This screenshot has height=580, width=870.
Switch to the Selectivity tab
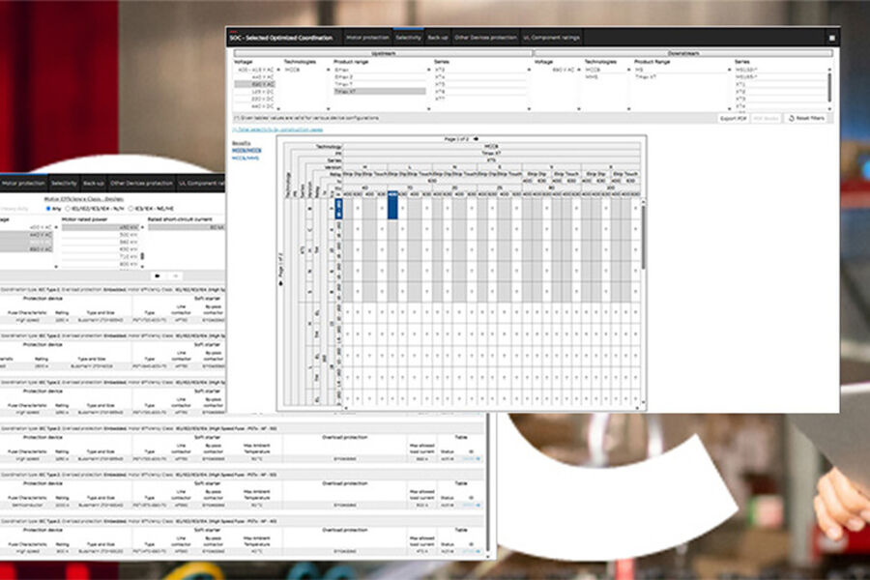[408, 38]
